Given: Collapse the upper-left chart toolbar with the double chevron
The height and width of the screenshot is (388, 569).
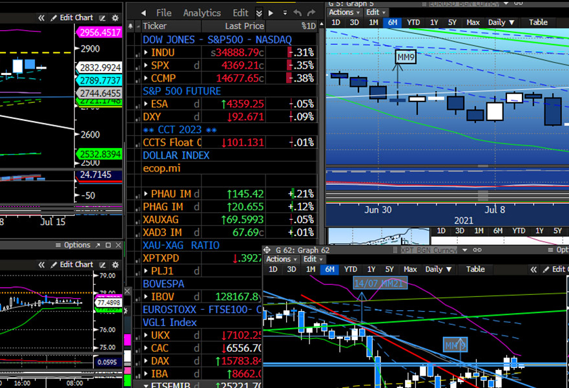Looking at the screenshot, I should click(41, 18).
